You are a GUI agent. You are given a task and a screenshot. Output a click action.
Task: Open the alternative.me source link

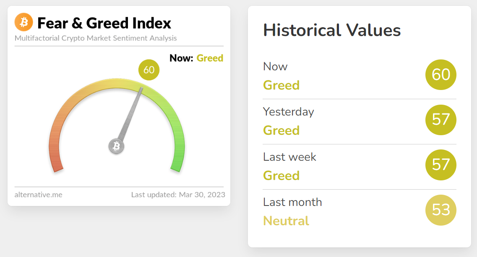coord(38,195)
